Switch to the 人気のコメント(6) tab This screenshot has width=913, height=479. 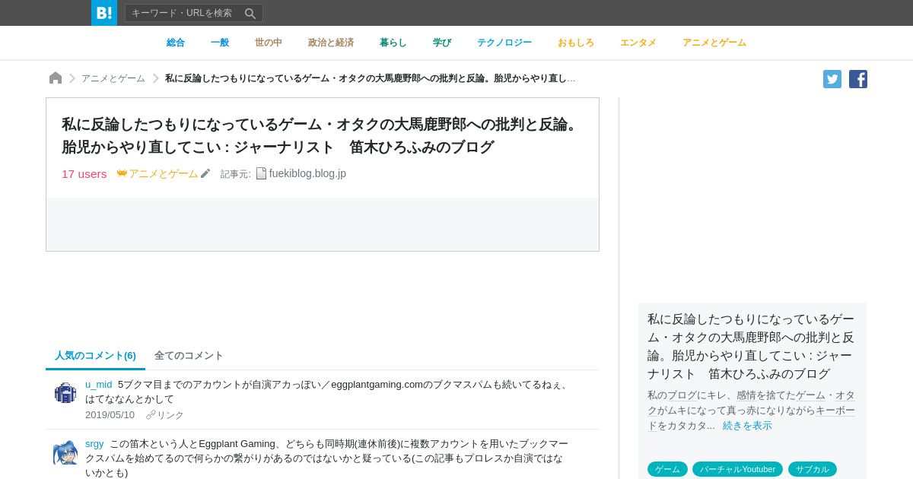pos(95,355)
